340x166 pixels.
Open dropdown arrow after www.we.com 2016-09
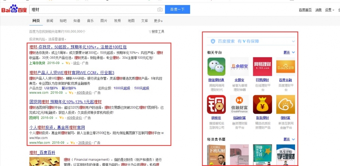pyautogui.click(x=66, y=93)
